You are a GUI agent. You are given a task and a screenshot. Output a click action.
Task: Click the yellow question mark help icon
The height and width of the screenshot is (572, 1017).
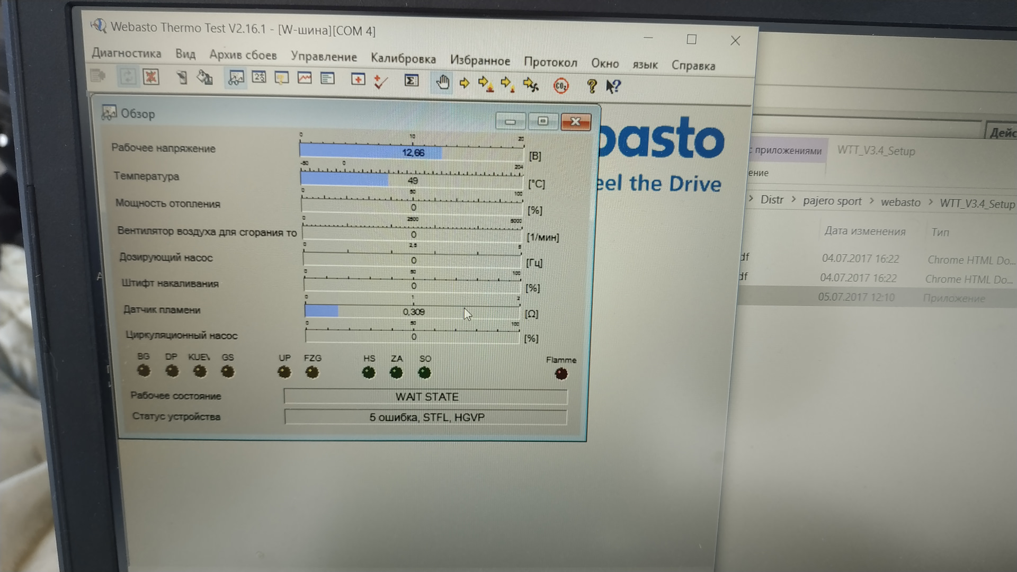tap(592, 86)
